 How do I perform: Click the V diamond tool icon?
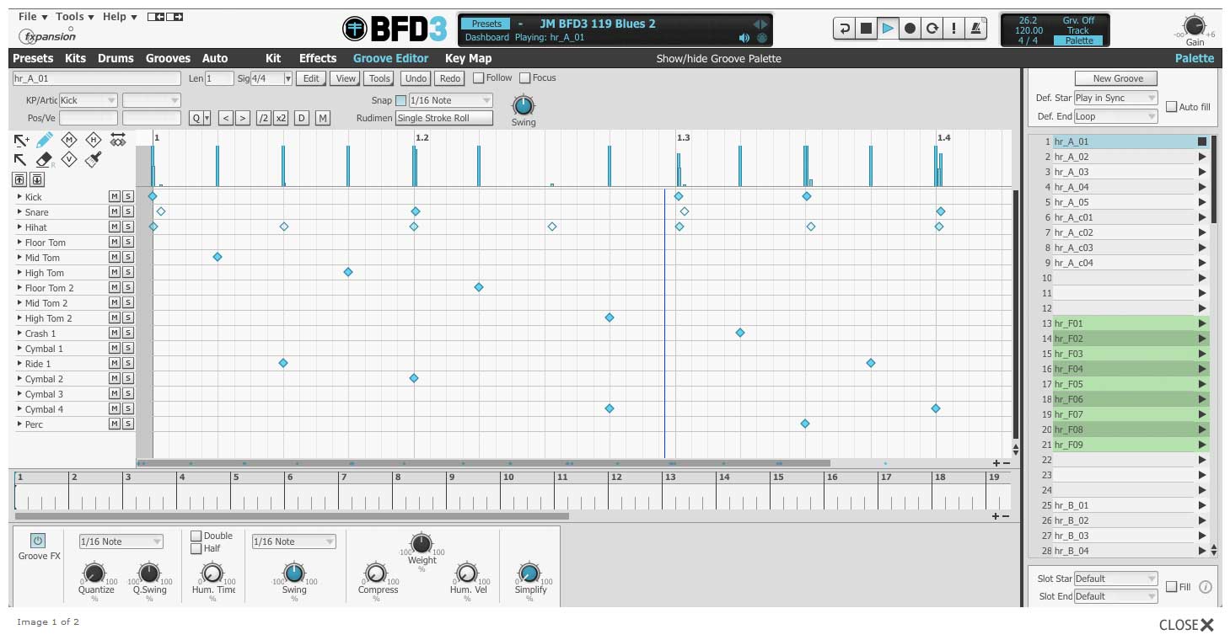click(x=69, y=159)
